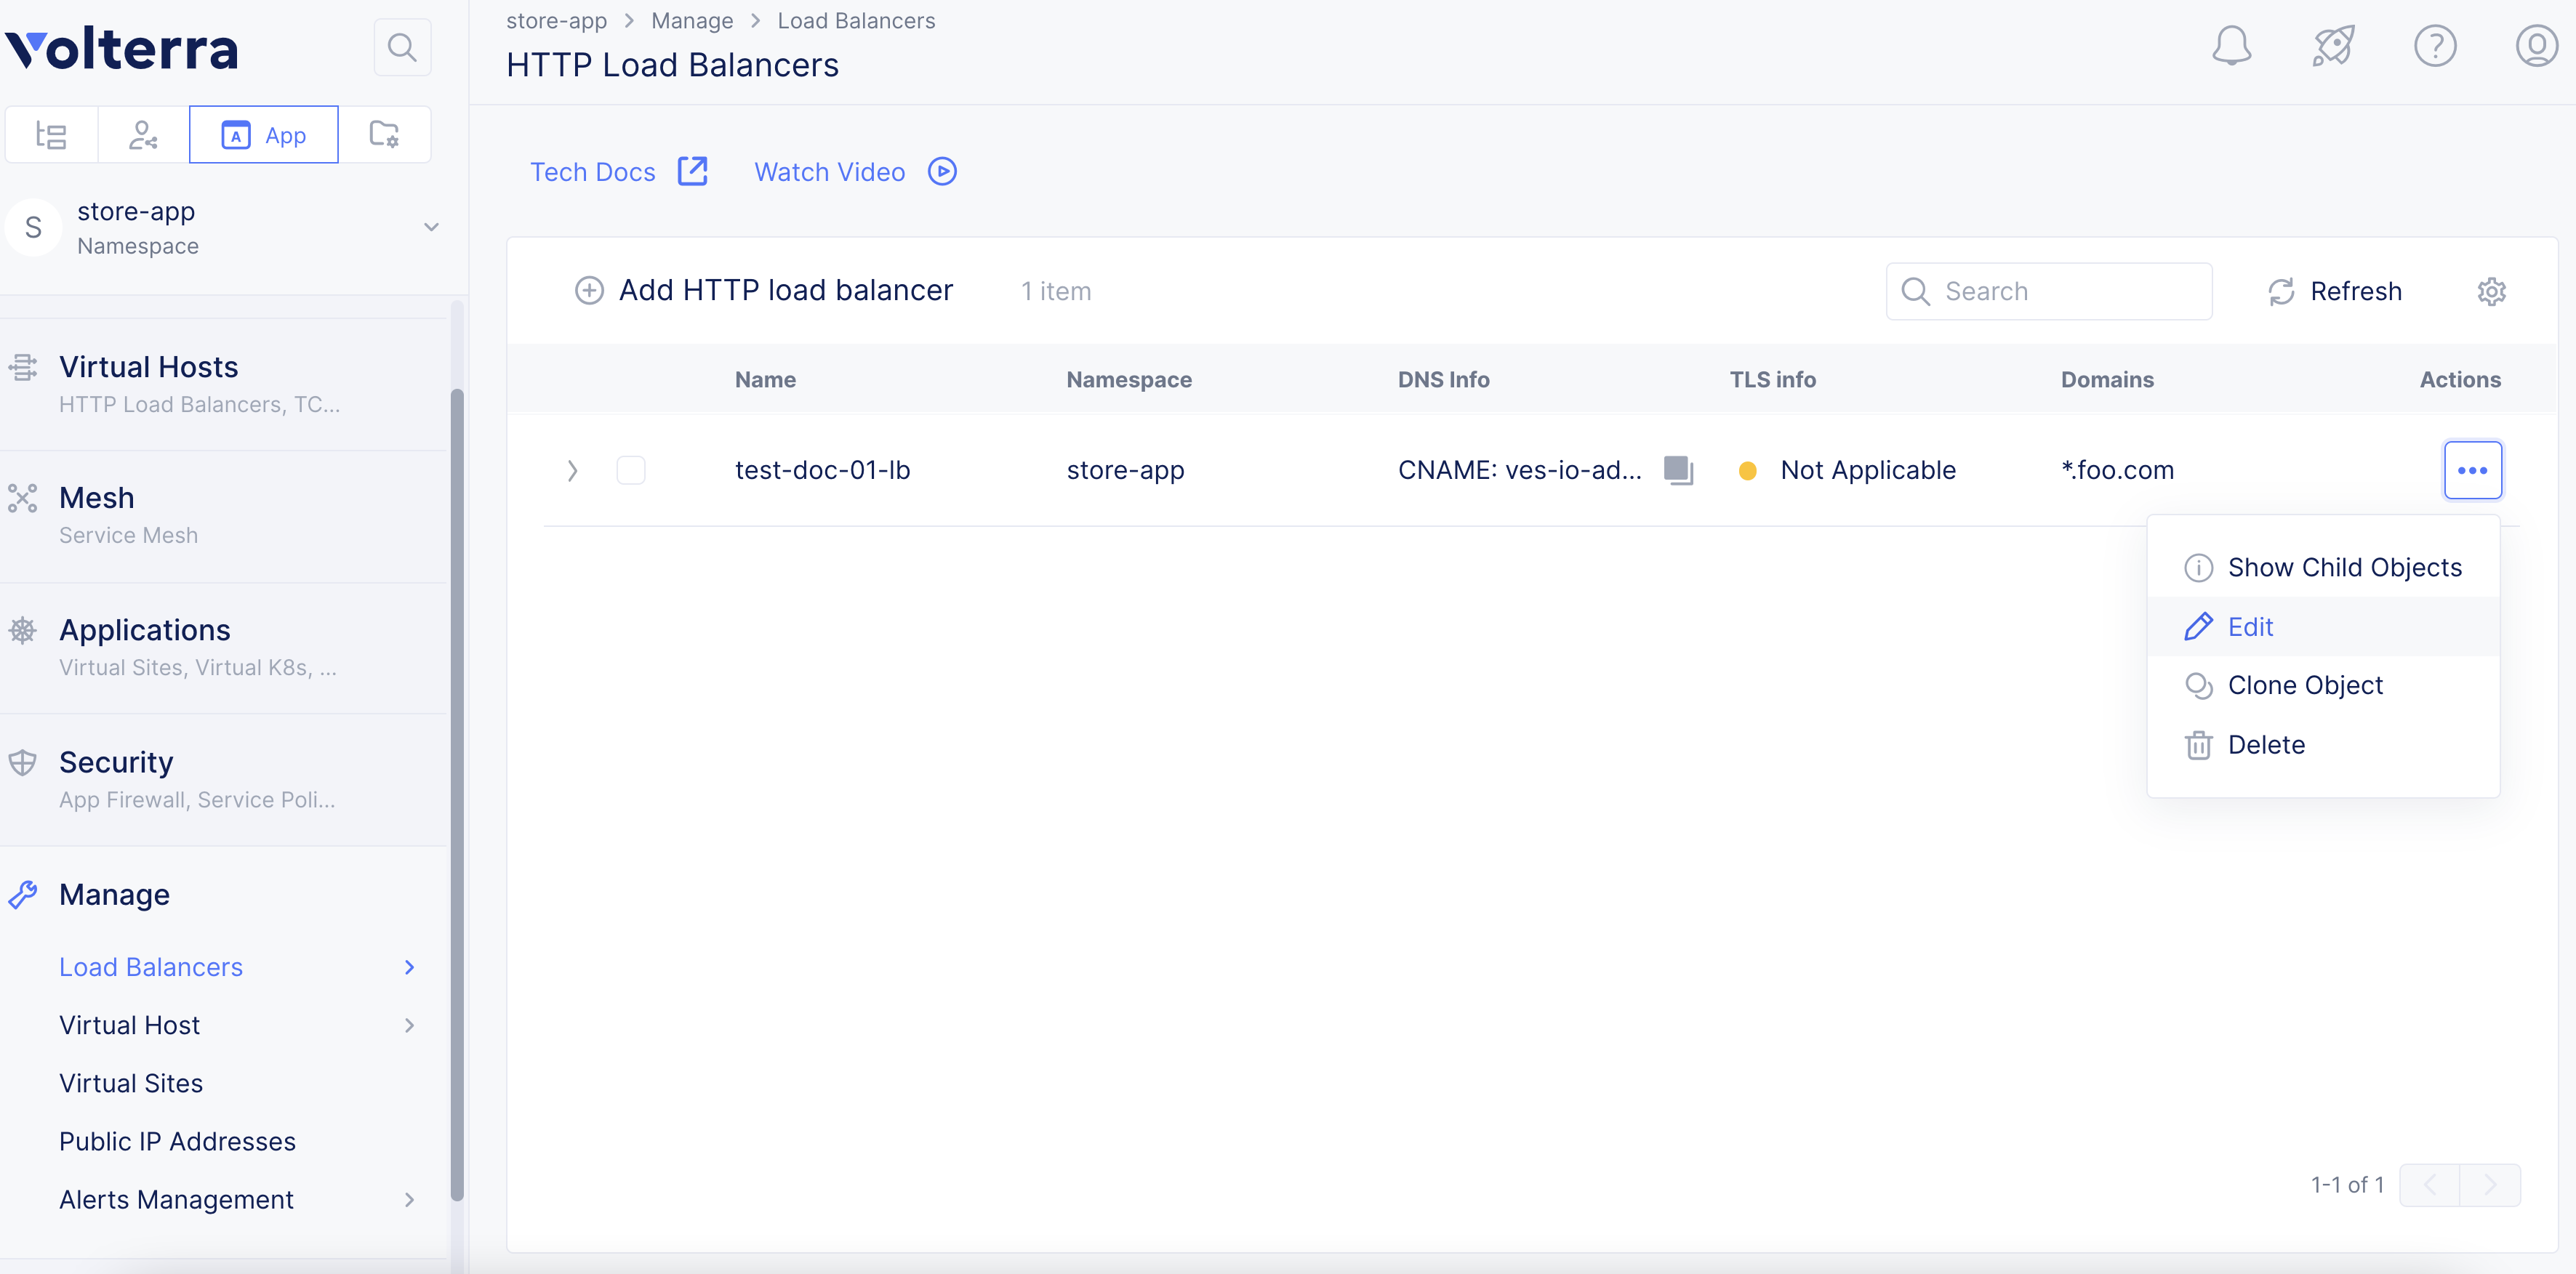Screen dimensions: 2576x1274
Task: Open the help question mark icon
Action: (x=2435, y=45)
